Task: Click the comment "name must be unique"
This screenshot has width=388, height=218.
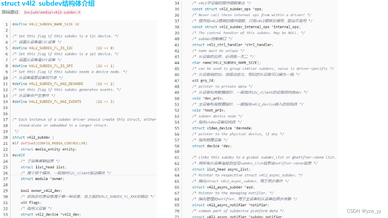Action: tap(218, 51)
